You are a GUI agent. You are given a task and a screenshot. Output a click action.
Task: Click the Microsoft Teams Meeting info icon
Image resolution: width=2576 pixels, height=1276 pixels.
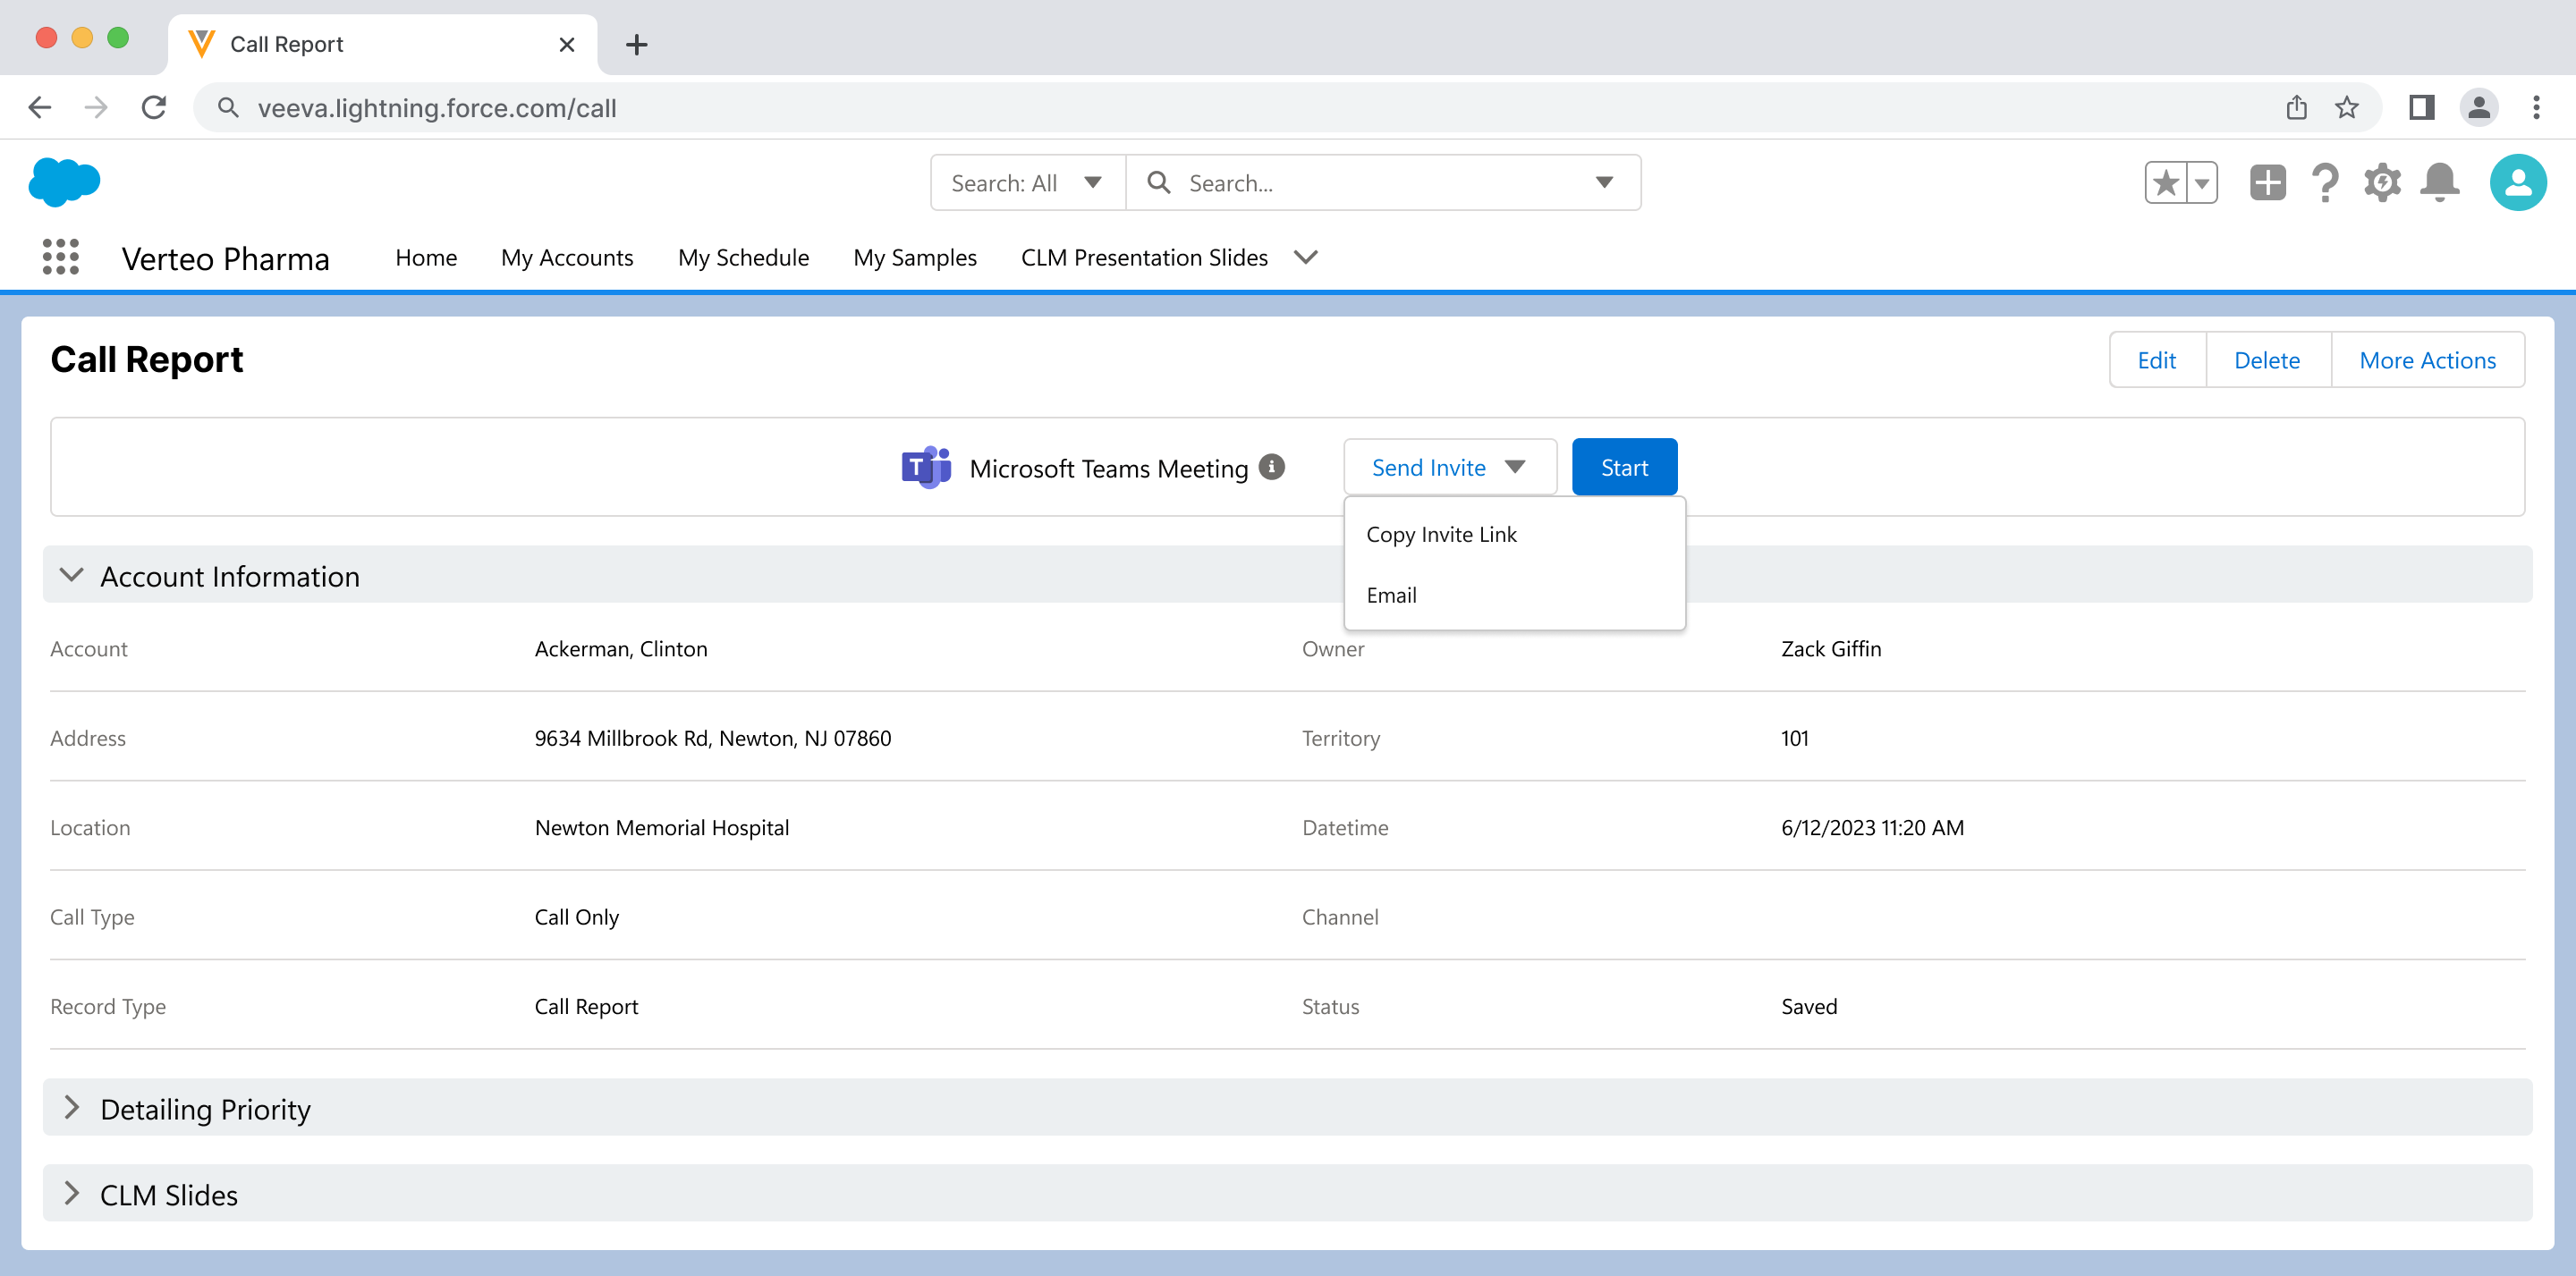coord(1271,467)
